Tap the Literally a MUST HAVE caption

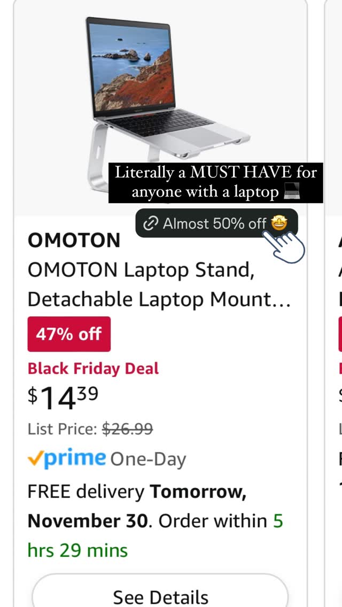point(216,183)
